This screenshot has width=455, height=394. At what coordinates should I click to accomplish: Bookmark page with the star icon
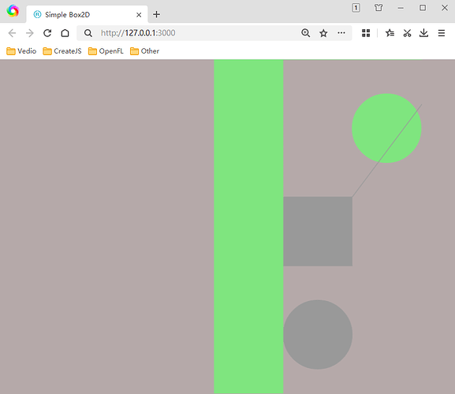[x=323, y=33]
